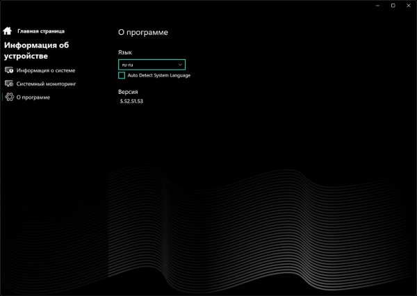Click the Версия label

coord(129,90)
